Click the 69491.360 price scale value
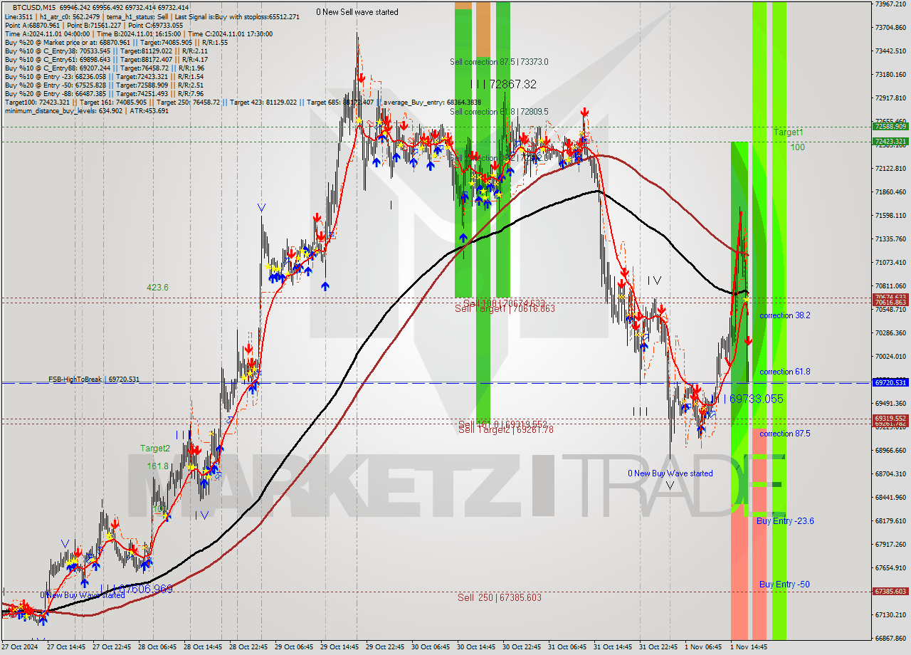911x655 pixels. tap(890, 403)
